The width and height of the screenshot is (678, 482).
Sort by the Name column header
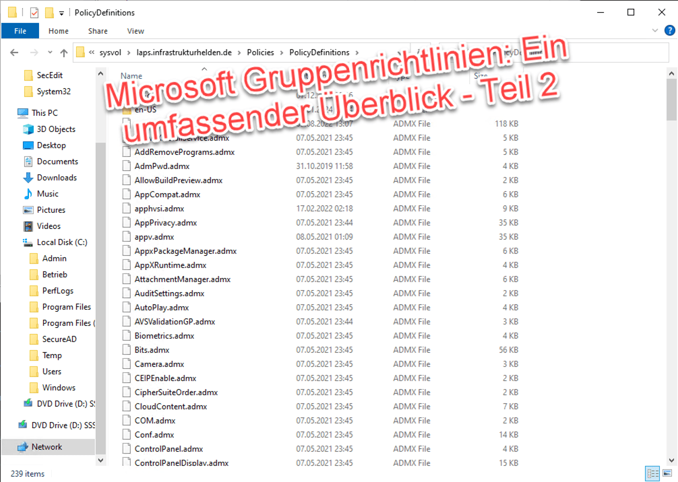pos(131,76)
